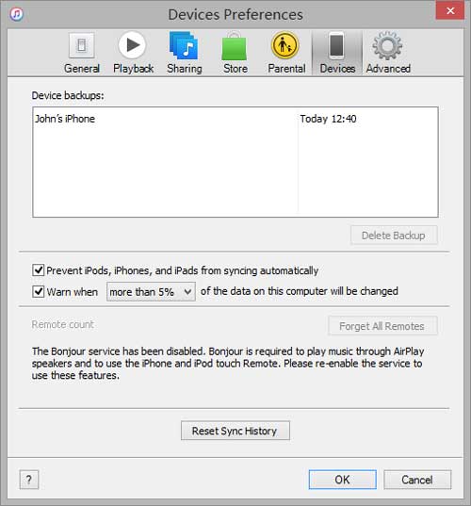Image resolution: width=471 pixels, height=506 pixels.
Task: Expand the more than 5% dropdown
Action: click(x=151, y=292)
